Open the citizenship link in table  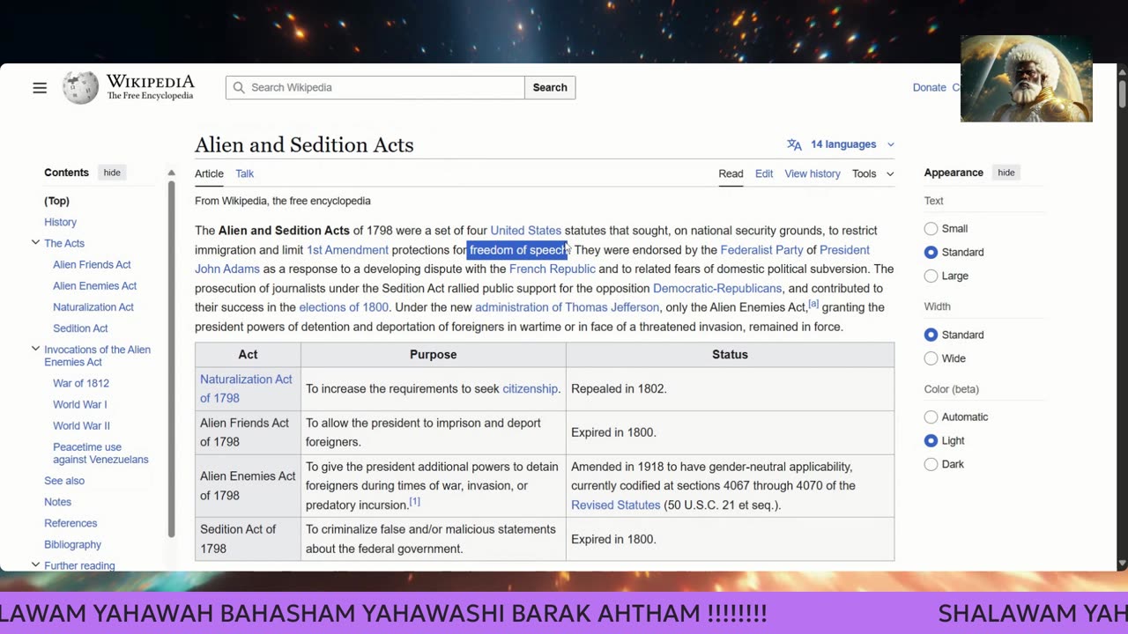[530, 388]
